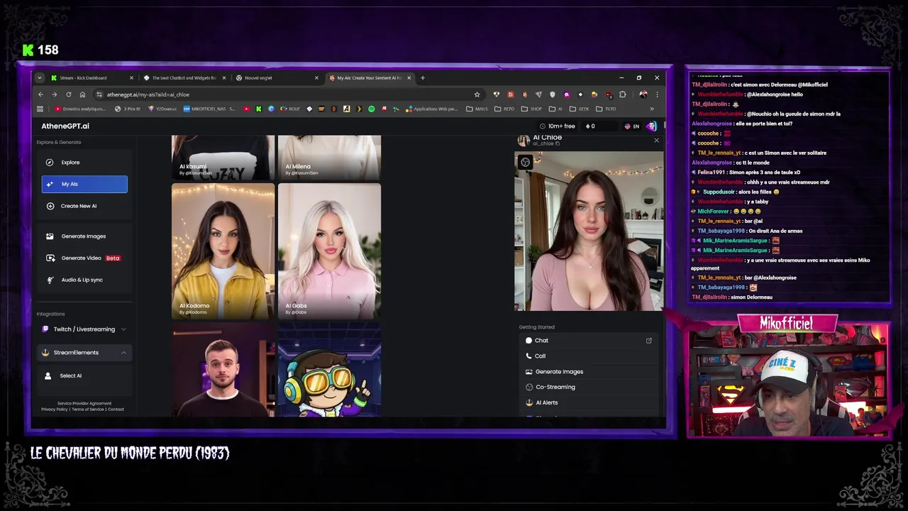Screen dimensions: 908x511
Task: Select the AI Kasumi card
Action: tap(223, 158)
